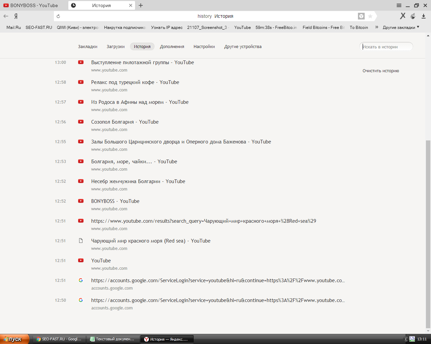431x344 pixels.
Task: Open the 12:50 accounts.google.com ServiceLogin entry
Action: tap(218, 300)
